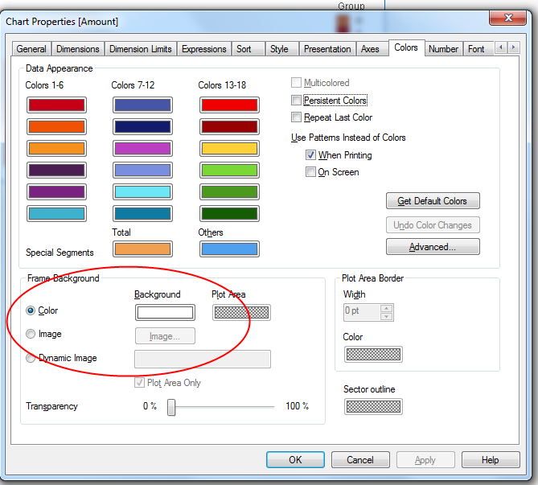Go to the Expressions tab
Image resolution: width=538 pixels, height=485 pixels.
pyautogui.click(x=203, y=49)
